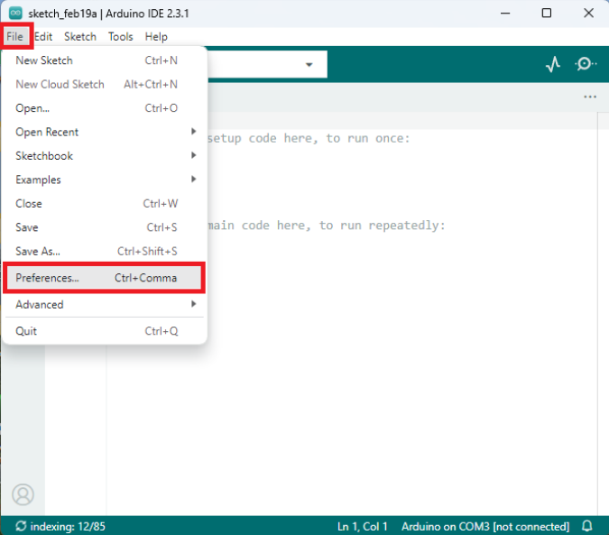This screenshot has height=535, width=609.
Task: Click the Ln 1, Col 1 cursor position
Action: (x=362, y=526)
